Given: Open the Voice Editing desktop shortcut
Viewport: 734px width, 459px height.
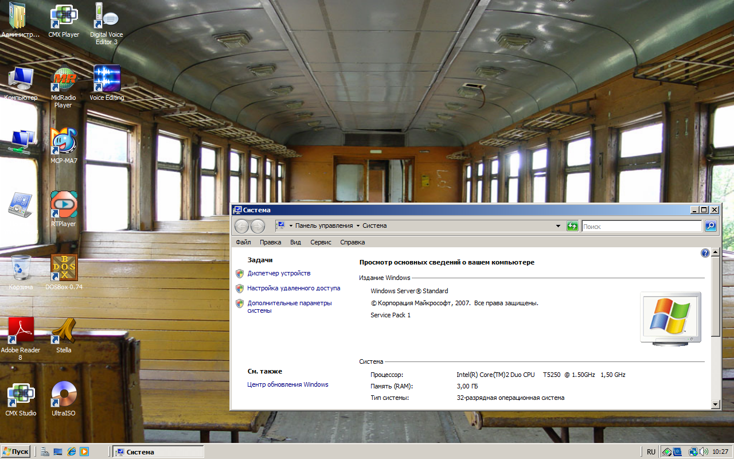Looking at the screenshot, I should click(107, 80).
